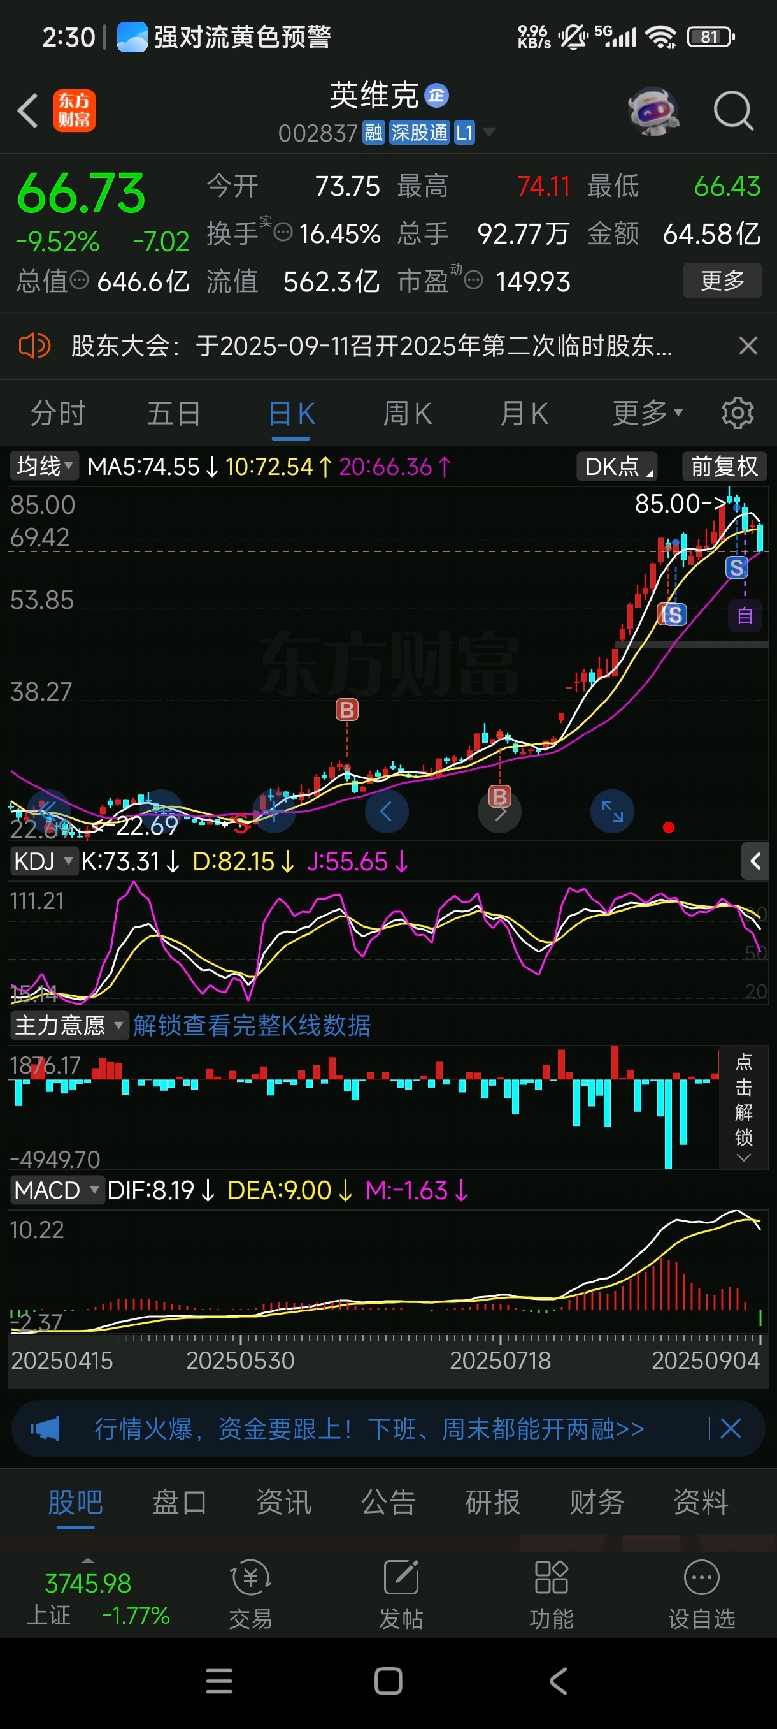The image size is (777, 1729).
Task: Open the robot assistant avatar
Action: point(653,110)
